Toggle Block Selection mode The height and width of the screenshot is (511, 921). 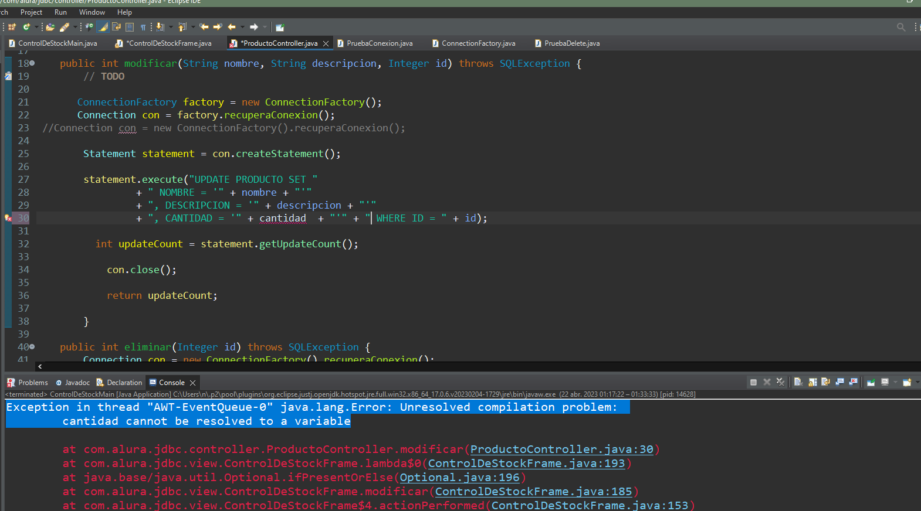click(x=130, y=27)
